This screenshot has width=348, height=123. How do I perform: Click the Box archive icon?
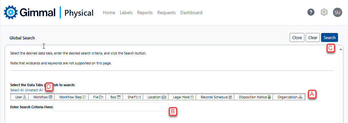coord(119,97)
